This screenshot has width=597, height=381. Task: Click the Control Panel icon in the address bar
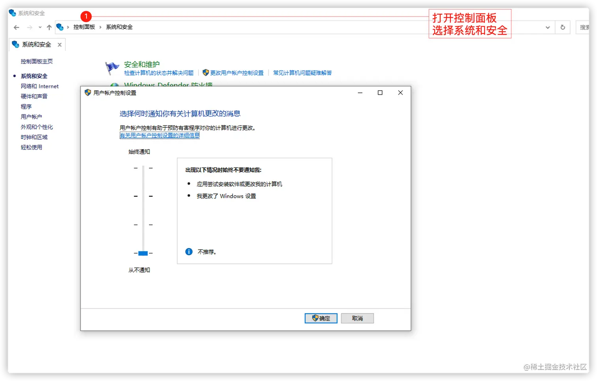click(x=60, y=27)
